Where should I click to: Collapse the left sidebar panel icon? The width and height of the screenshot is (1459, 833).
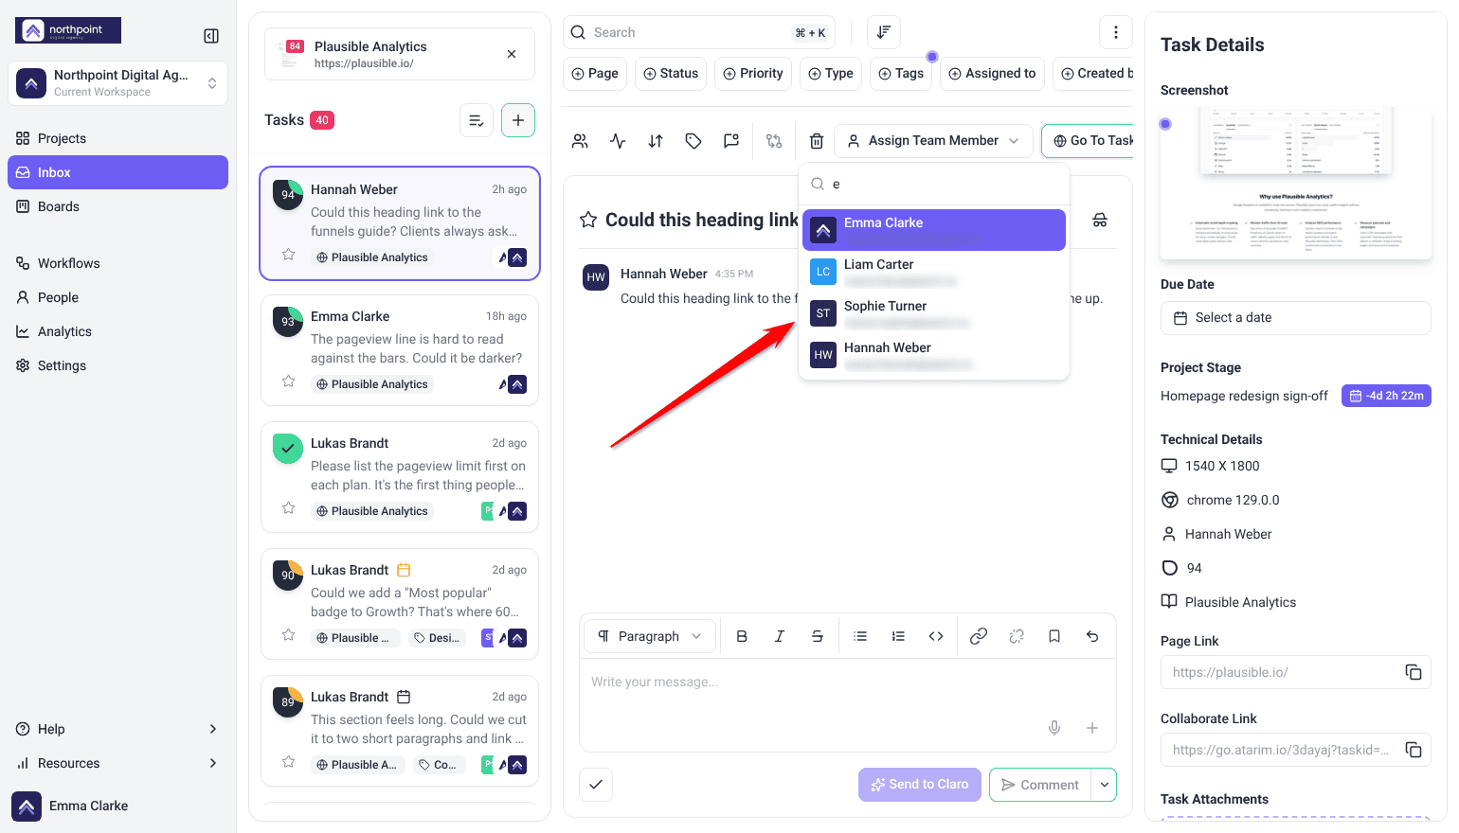tap(211, 36)
